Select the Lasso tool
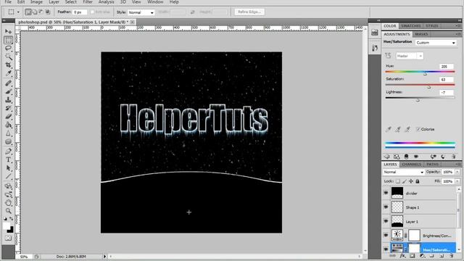 [8, 49]
